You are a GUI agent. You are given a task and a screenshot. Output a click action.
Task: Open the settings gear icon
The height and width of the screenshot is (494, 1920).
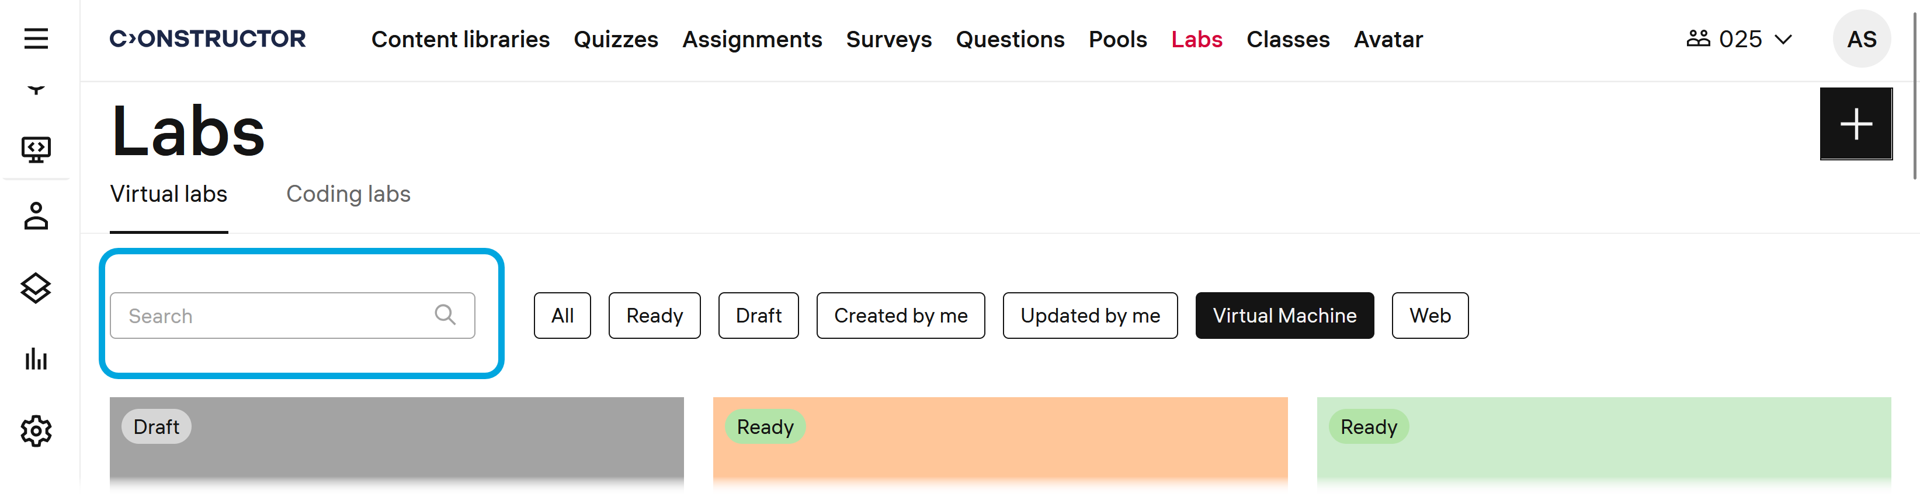36,431
